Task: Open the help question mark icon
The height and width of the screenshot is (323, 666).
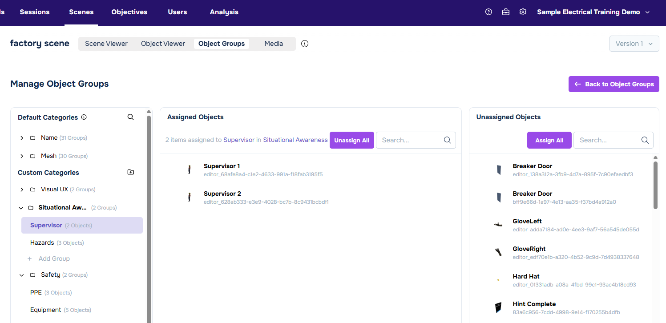Action: [x=488, y=12]
